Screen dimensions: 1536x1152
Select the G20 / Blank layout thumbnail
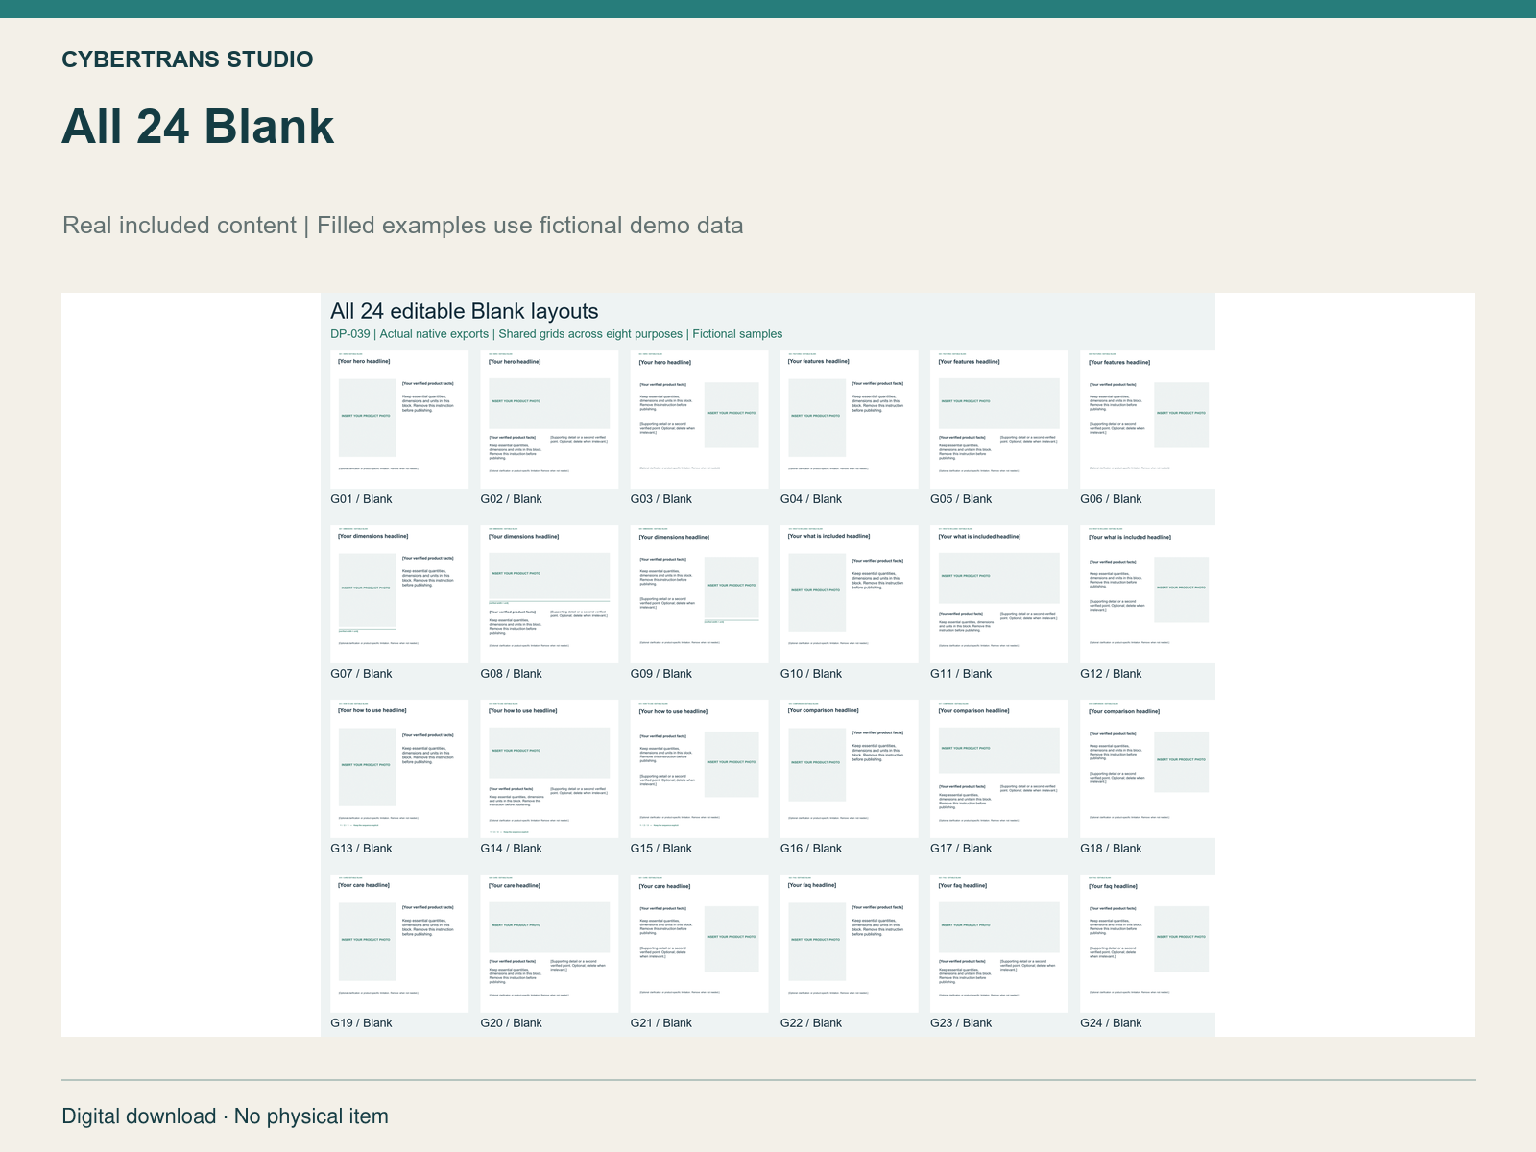coord(549,944)
